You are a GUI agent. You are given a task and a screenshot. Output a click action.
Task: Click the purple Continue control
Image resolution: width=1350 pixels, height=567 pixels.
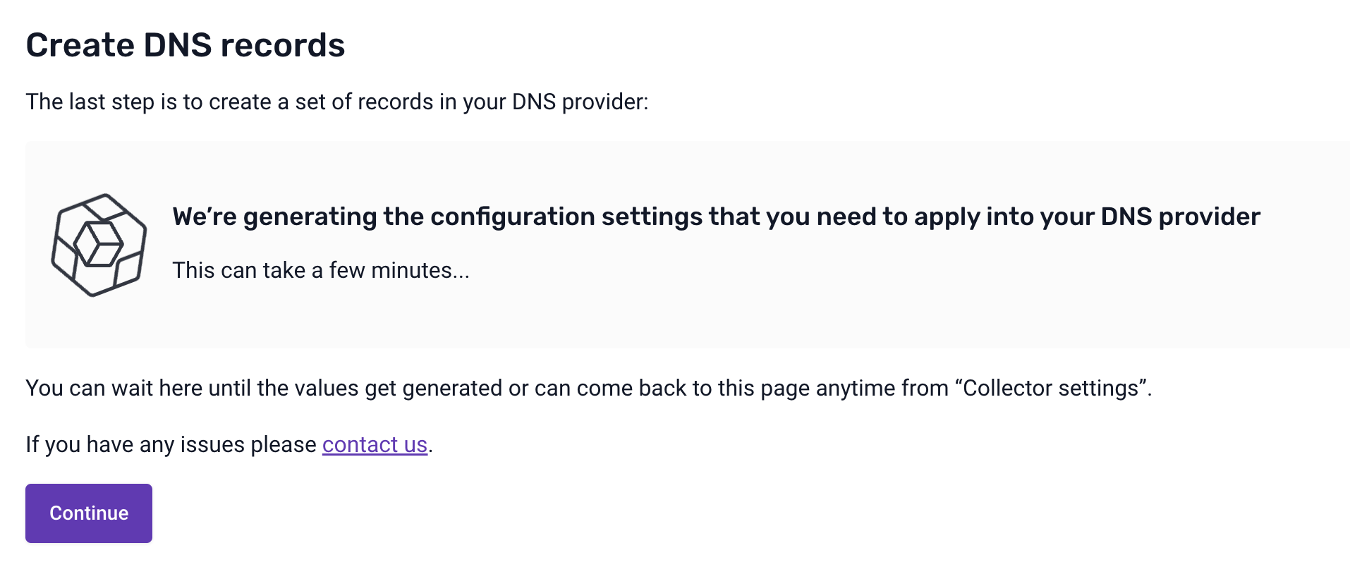point(88,513)
